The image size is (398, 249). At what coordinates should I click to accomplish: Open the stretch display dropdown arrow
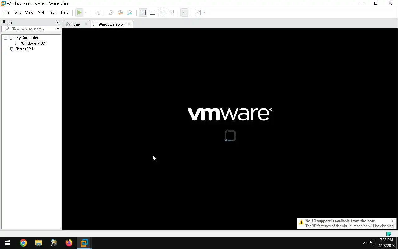click(204, 12)
